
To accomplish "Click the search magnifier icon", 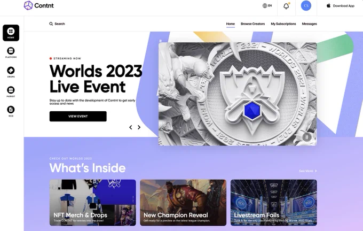I will tap(51, 24).
